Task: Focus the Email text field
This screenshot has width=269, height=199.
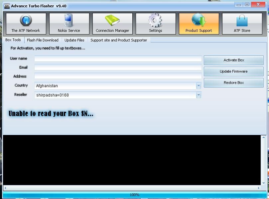Action: 118,67
